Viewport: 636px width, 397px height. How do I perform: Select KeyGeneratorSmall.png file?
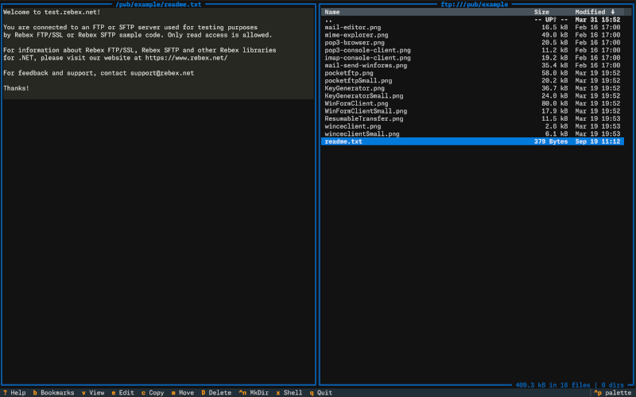click(472, 96)
